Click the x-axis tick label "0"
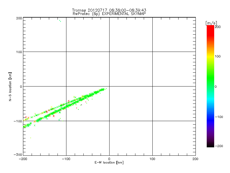Image resolution: width=230 pixels, height=173 pixels. [109, 159]
